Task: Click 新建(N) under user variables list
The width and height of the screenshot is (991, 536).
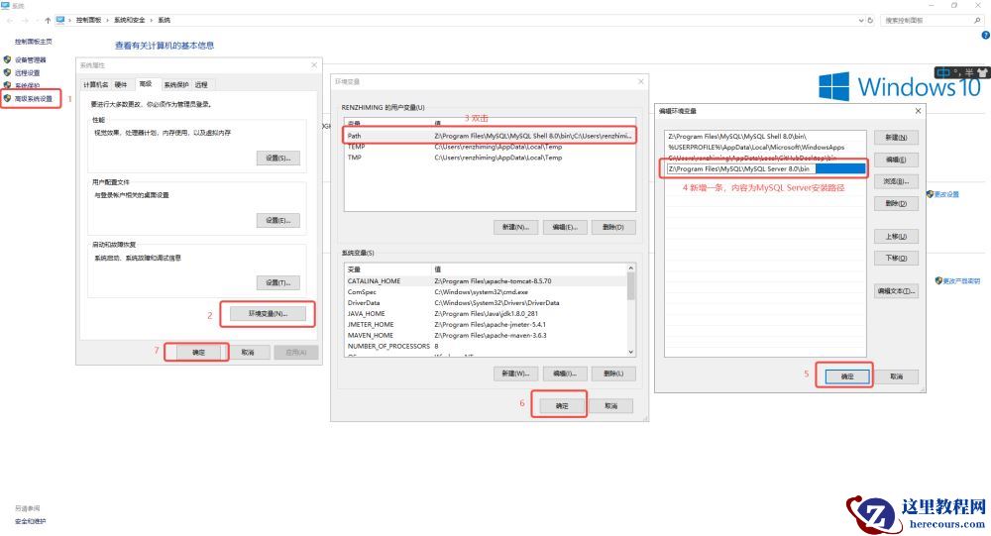Action: click(x=515, y=227)
